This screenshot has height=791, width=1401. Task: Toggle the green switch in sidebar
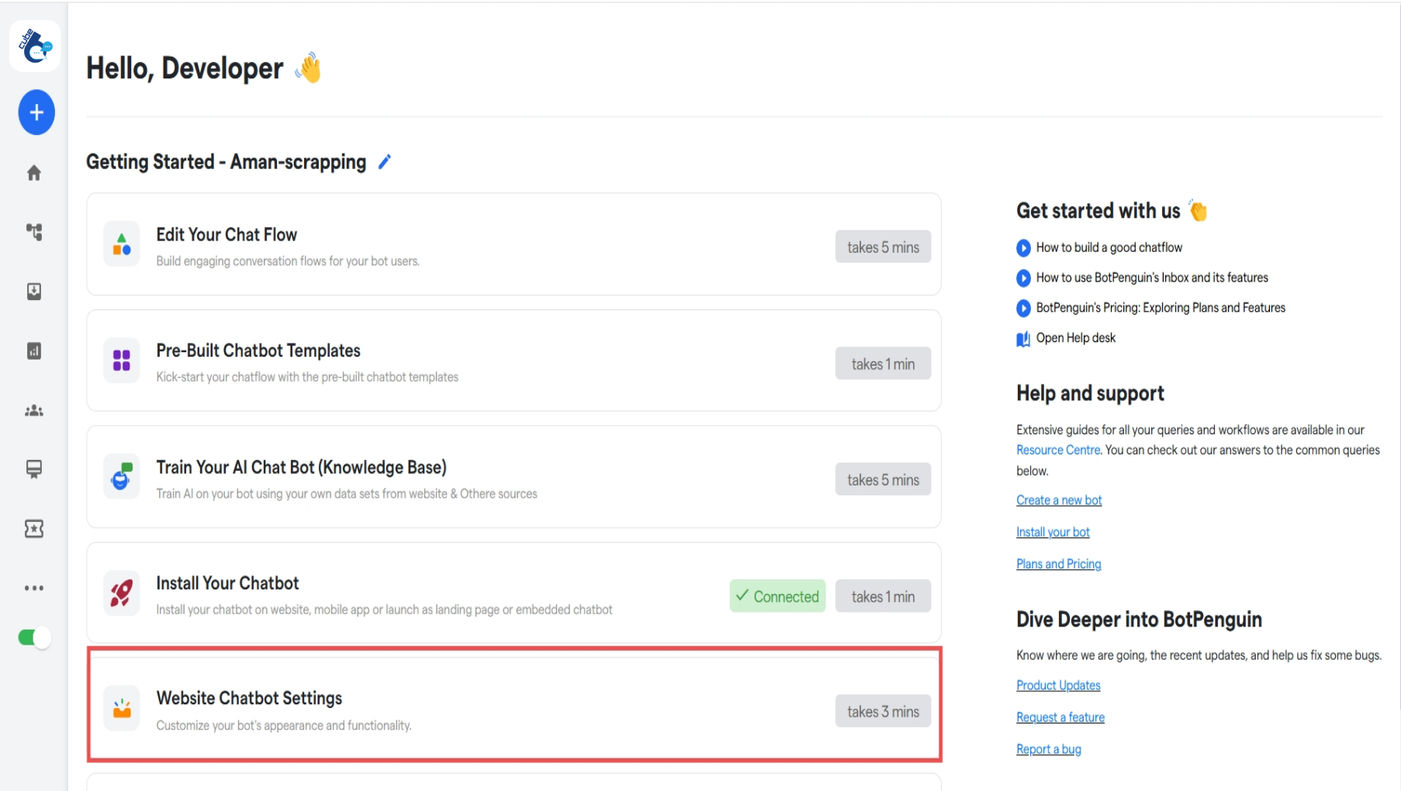pos(34,637)
